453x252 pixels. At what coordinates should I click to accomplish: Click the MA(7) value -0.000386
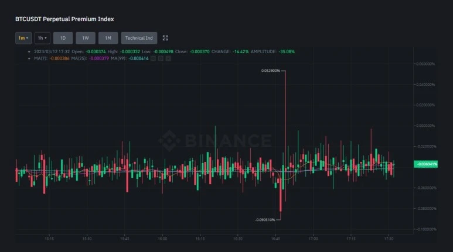click(x=59, y=58)
